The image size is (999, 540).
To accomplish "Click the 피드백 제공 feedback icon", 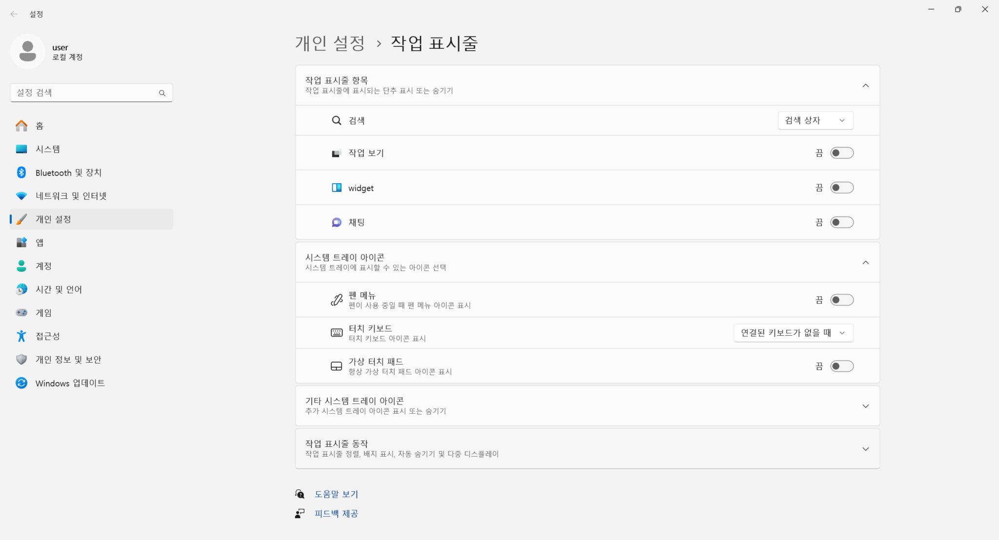I will tap(300, 514).
